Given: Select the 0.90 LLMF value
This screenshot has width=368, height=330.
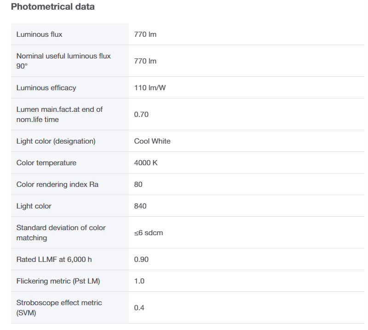Looking at the screenshot, I should [x=141, y=259].
